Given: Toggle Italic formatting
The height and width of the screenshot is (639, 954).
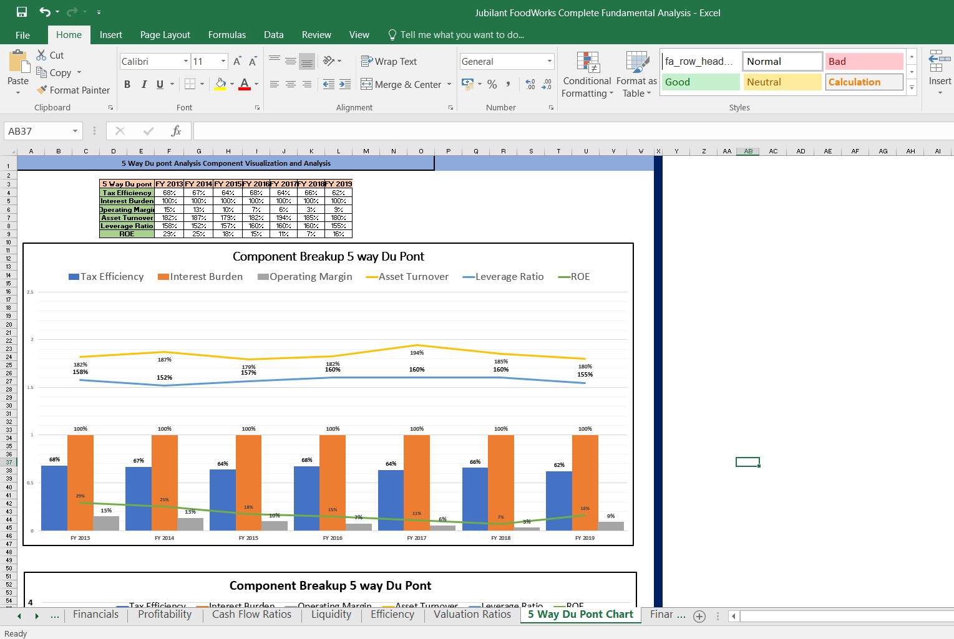Looking at the screenshot, I should click(x=144, y=84).
